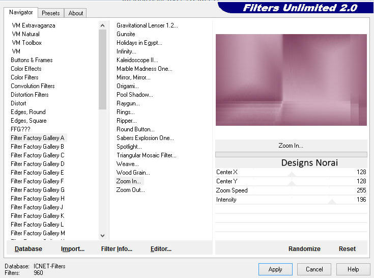The width and height of the screenshot is (374, 278).
Task: Click Randomize to shuffle settings
Action: (x=304, y=248)
